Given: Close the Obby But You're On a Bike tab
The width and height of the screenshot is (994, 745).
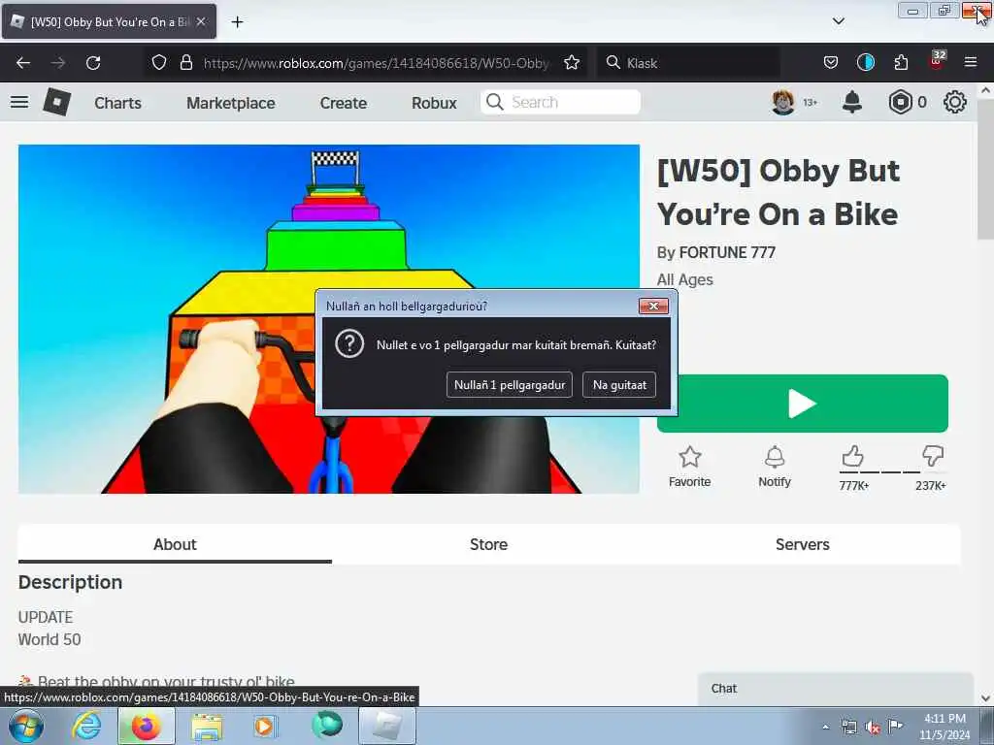Looking at the screenshot, I should coord(201,21).
